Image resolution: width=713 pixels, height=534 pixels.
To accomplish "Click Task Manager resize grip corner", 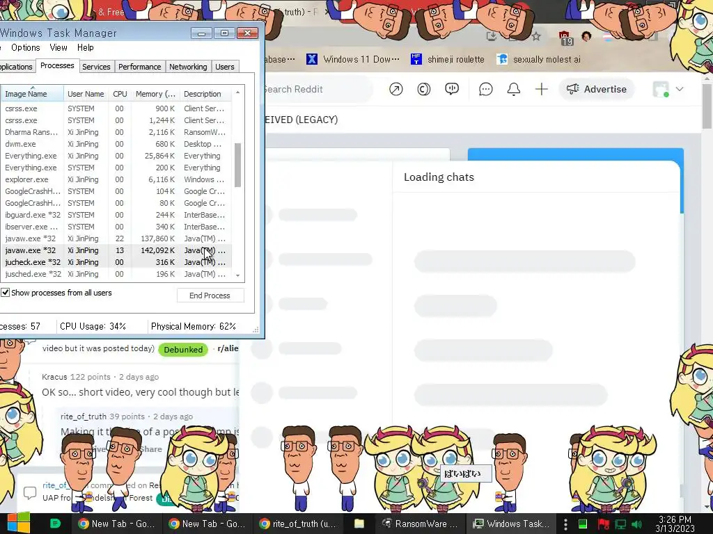I will point(256,330).
